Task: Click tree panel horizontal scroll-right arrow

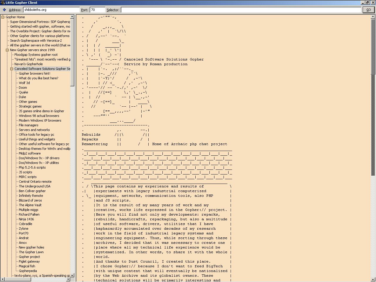Action: point(68,279)
